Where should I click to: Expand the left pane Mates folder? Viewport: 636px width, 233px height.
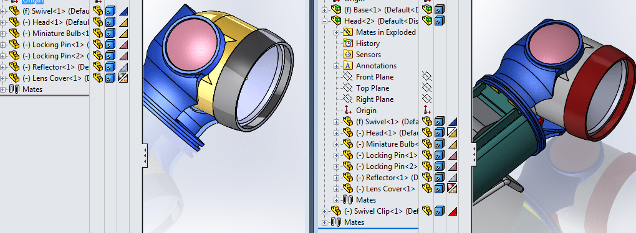3,89
